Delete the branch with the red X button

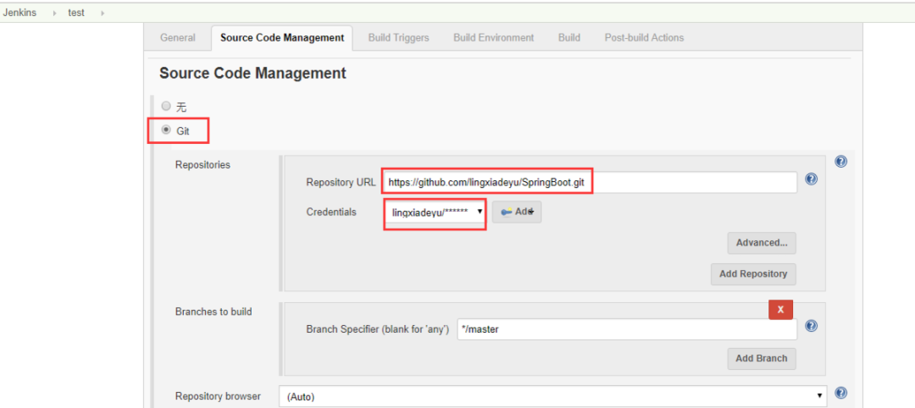click(780, 310)
